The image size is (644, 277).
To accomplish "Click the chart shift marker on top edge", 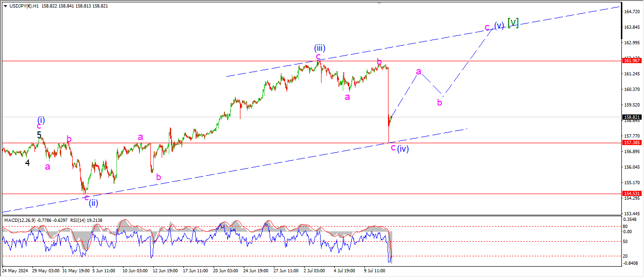I will 379,3.
